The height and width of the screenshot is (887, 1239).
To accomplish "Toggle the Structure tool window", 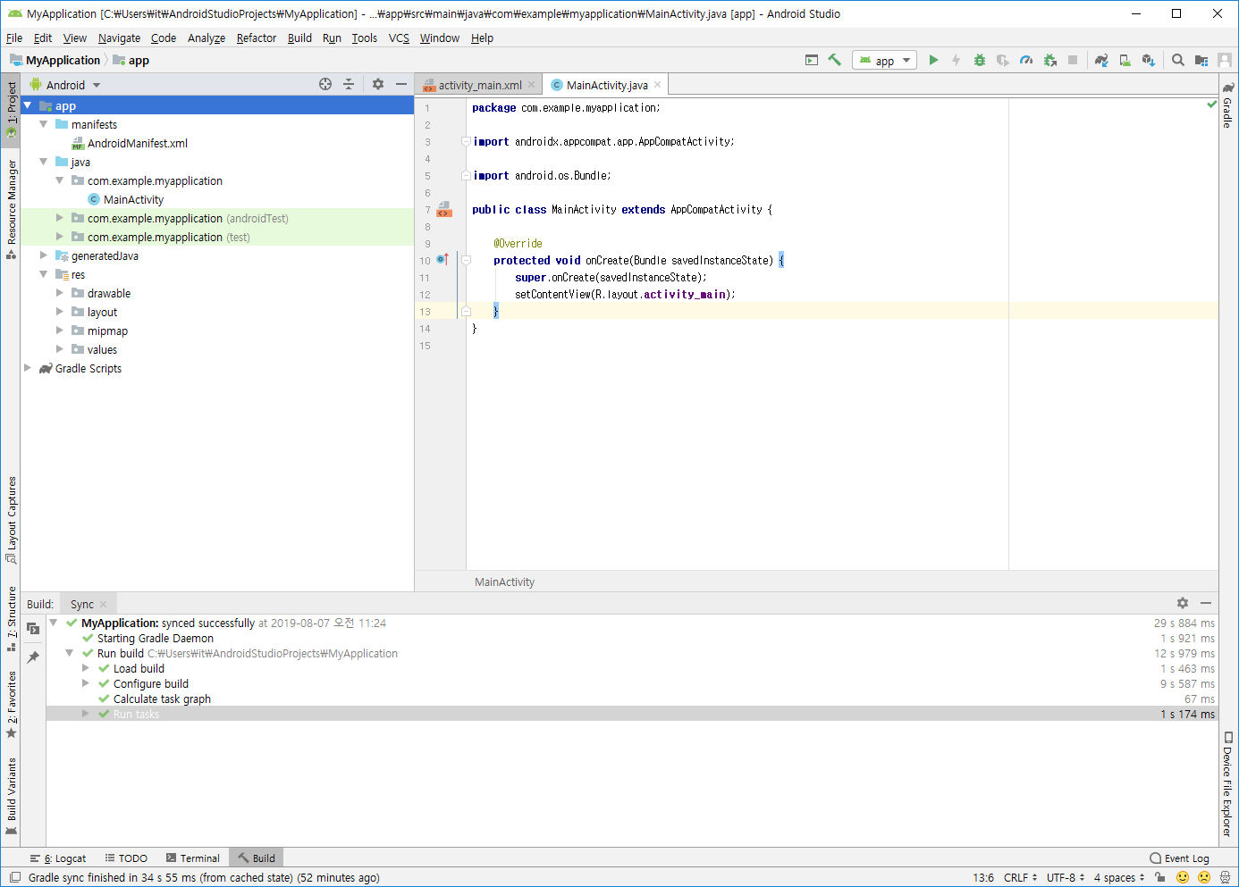I will (11, 619).
